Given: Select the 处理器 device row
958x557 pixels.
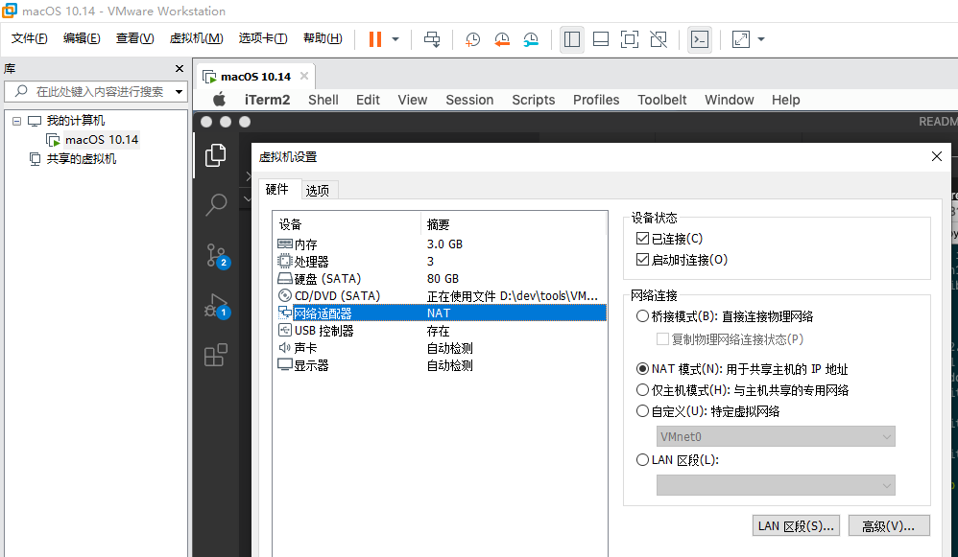Looking at the screenshot, I should pyautogui.click(x=440, y=262).
